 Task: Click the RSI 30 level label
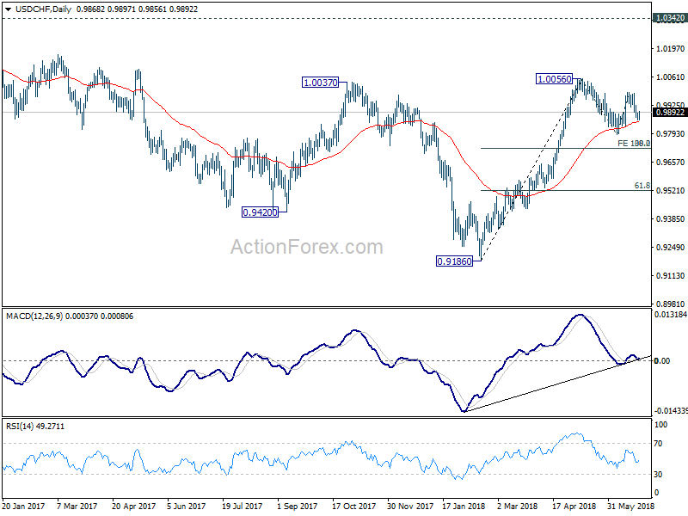pos(658,475)
